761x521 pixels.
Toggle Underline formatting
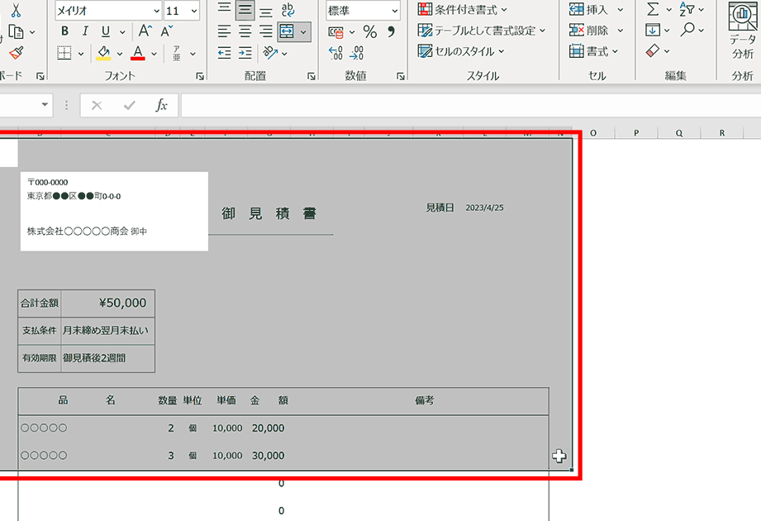tap(105, 31)
